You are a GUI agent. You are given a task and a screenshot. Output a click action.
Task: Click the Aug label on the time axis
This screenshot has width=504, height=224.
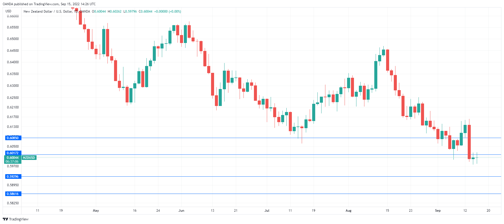point(348,211)
